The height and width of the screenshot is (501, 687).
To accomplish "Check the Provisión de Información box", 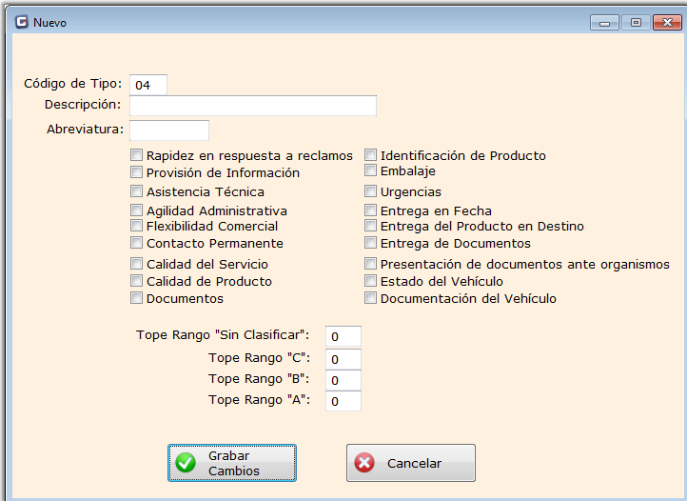I will (136, 172).
